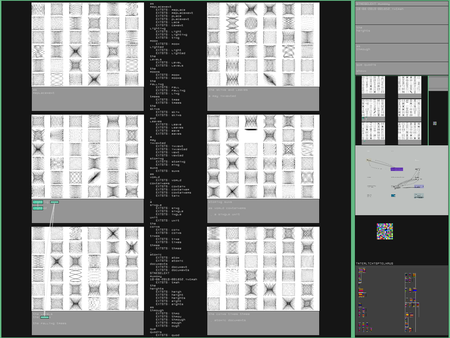Click the small color grid icon in minimap sidebar
450x338 pixels.
[435, 123]
